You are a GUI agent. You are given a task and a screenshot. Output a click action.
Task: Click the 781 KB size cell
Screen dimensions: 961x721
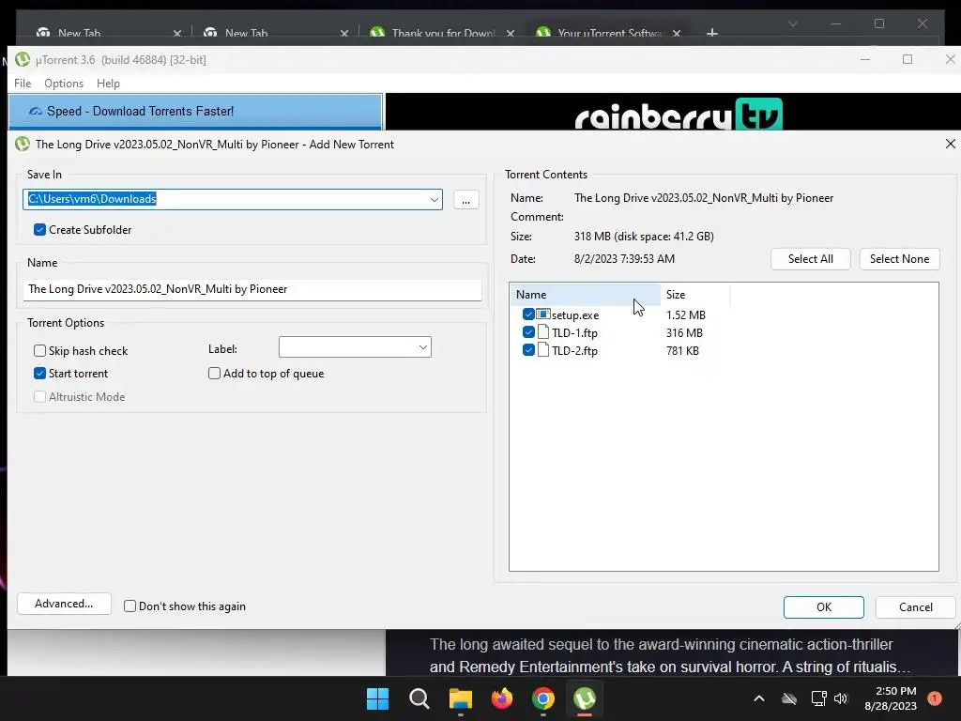coord(682,351)
